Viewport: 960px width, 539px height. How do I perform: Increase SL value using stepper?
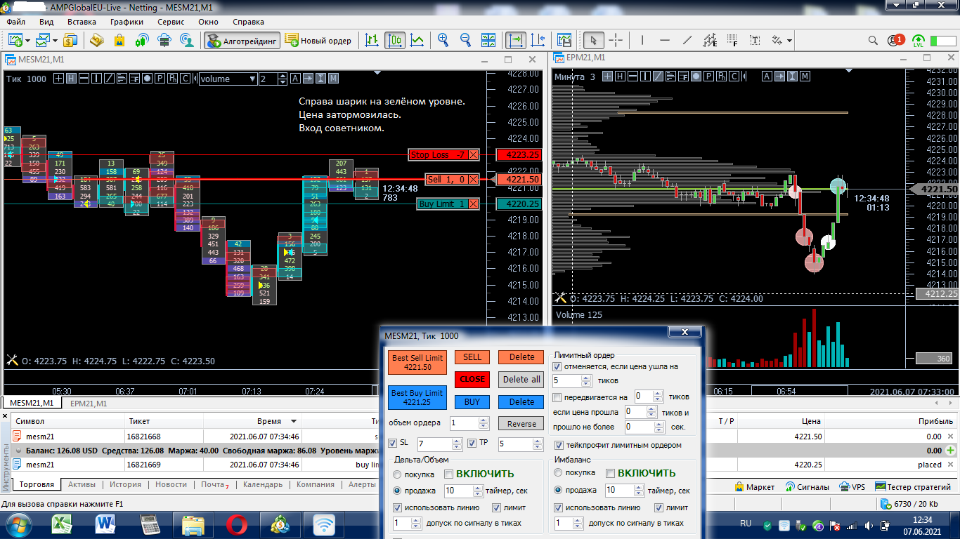(458, 440)
